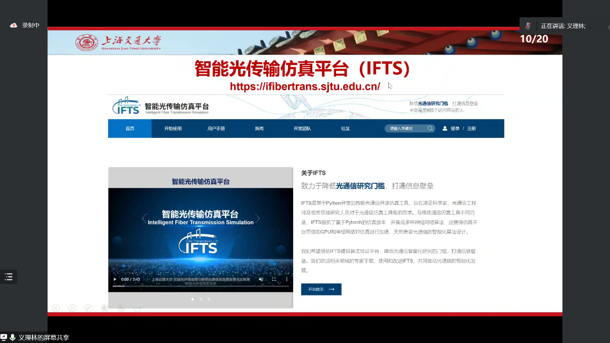Select the third carousel dot indicator
610x343 pixels.
[209, 299]
